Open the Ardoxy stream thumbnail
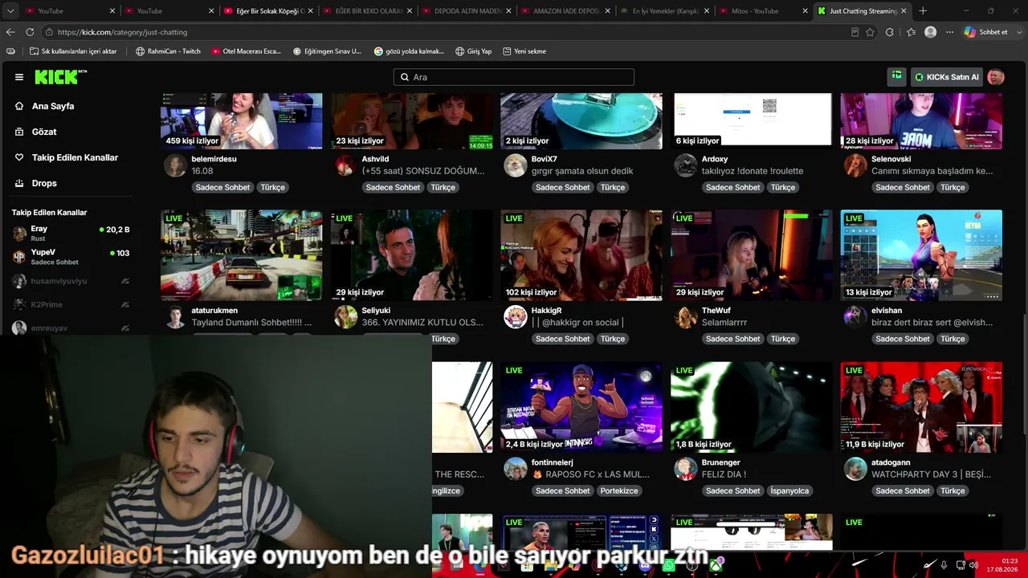 752,120
